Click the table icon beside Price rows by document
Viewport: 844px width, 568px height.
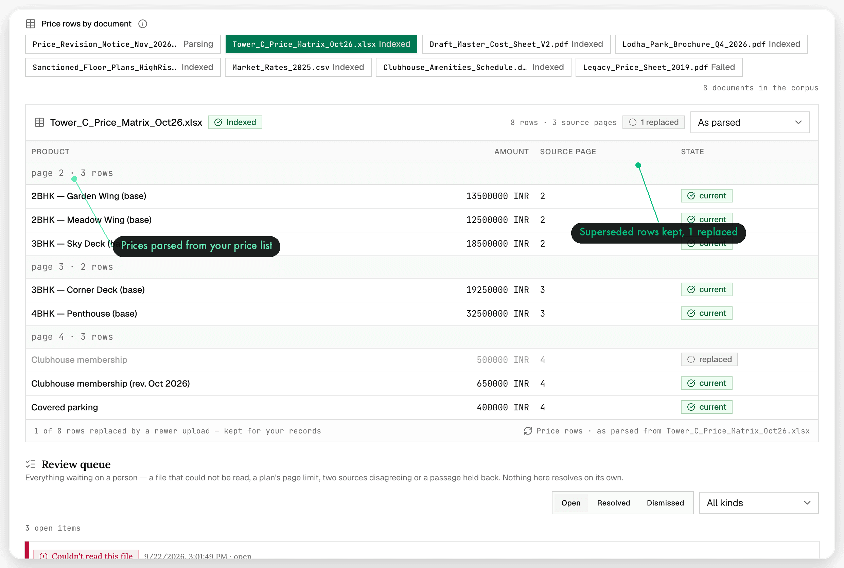tap(31, 24)
